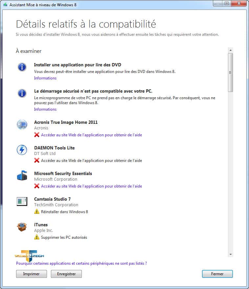Click the 'Apple Inc.' publisher text
This screenshot has width=249, height=289.
pos(43,231)
